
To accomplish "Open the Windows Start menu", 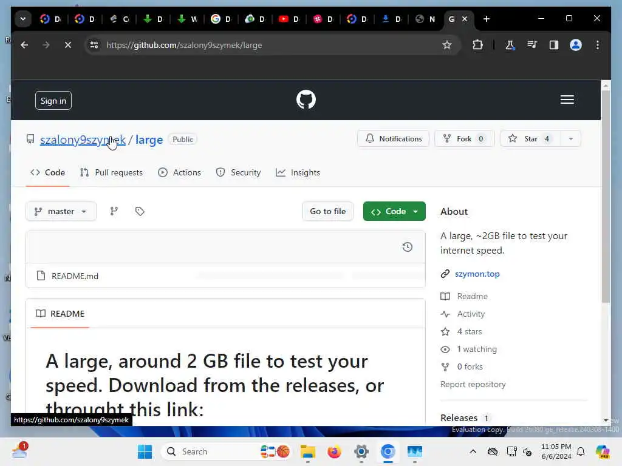I will click(x=145, y=451).
